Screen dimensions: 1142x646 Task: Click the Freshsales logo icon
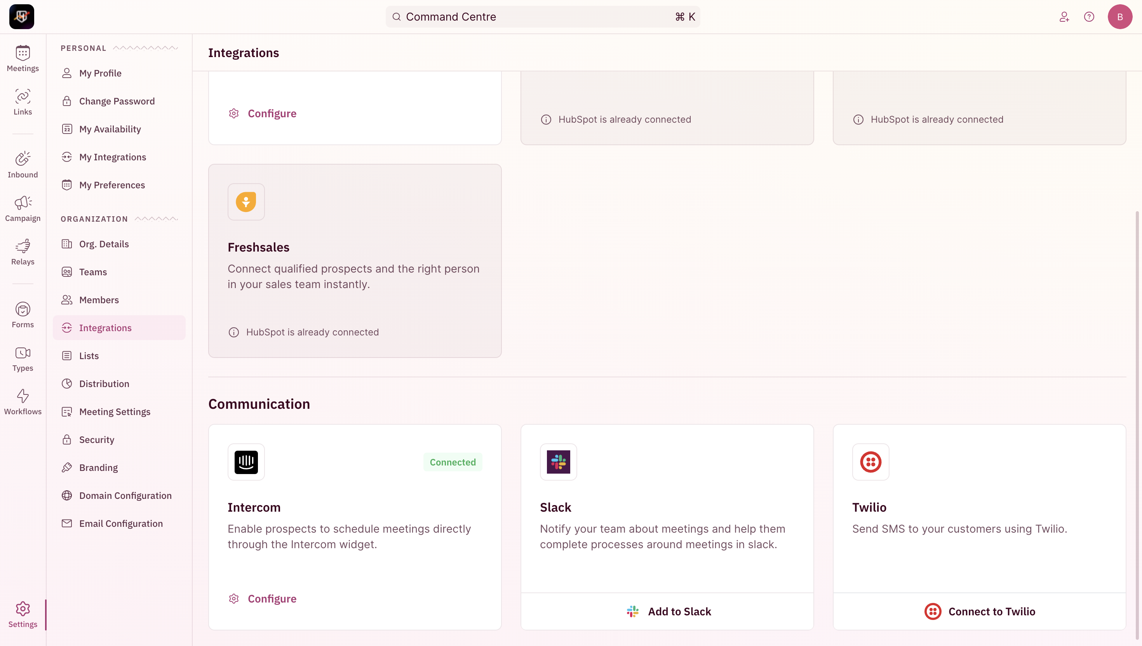246,202
